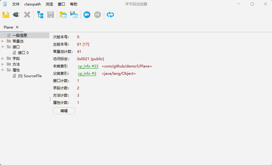Click the open workspace folder-window icon

(63, 15)
